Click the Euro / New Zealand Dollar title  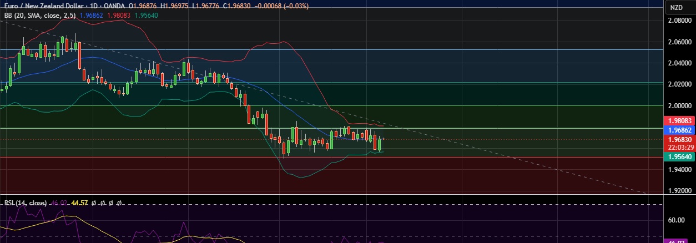pos(42,6)
